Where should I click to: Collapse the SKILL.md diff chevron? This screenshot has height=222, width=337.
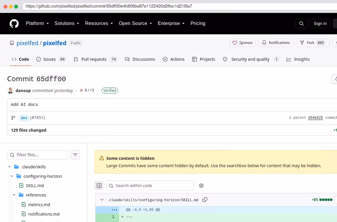click(102, 200)
